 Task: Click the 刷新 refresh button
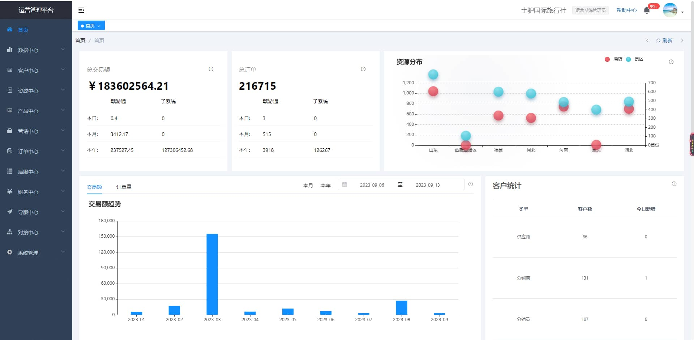[664, 41]
